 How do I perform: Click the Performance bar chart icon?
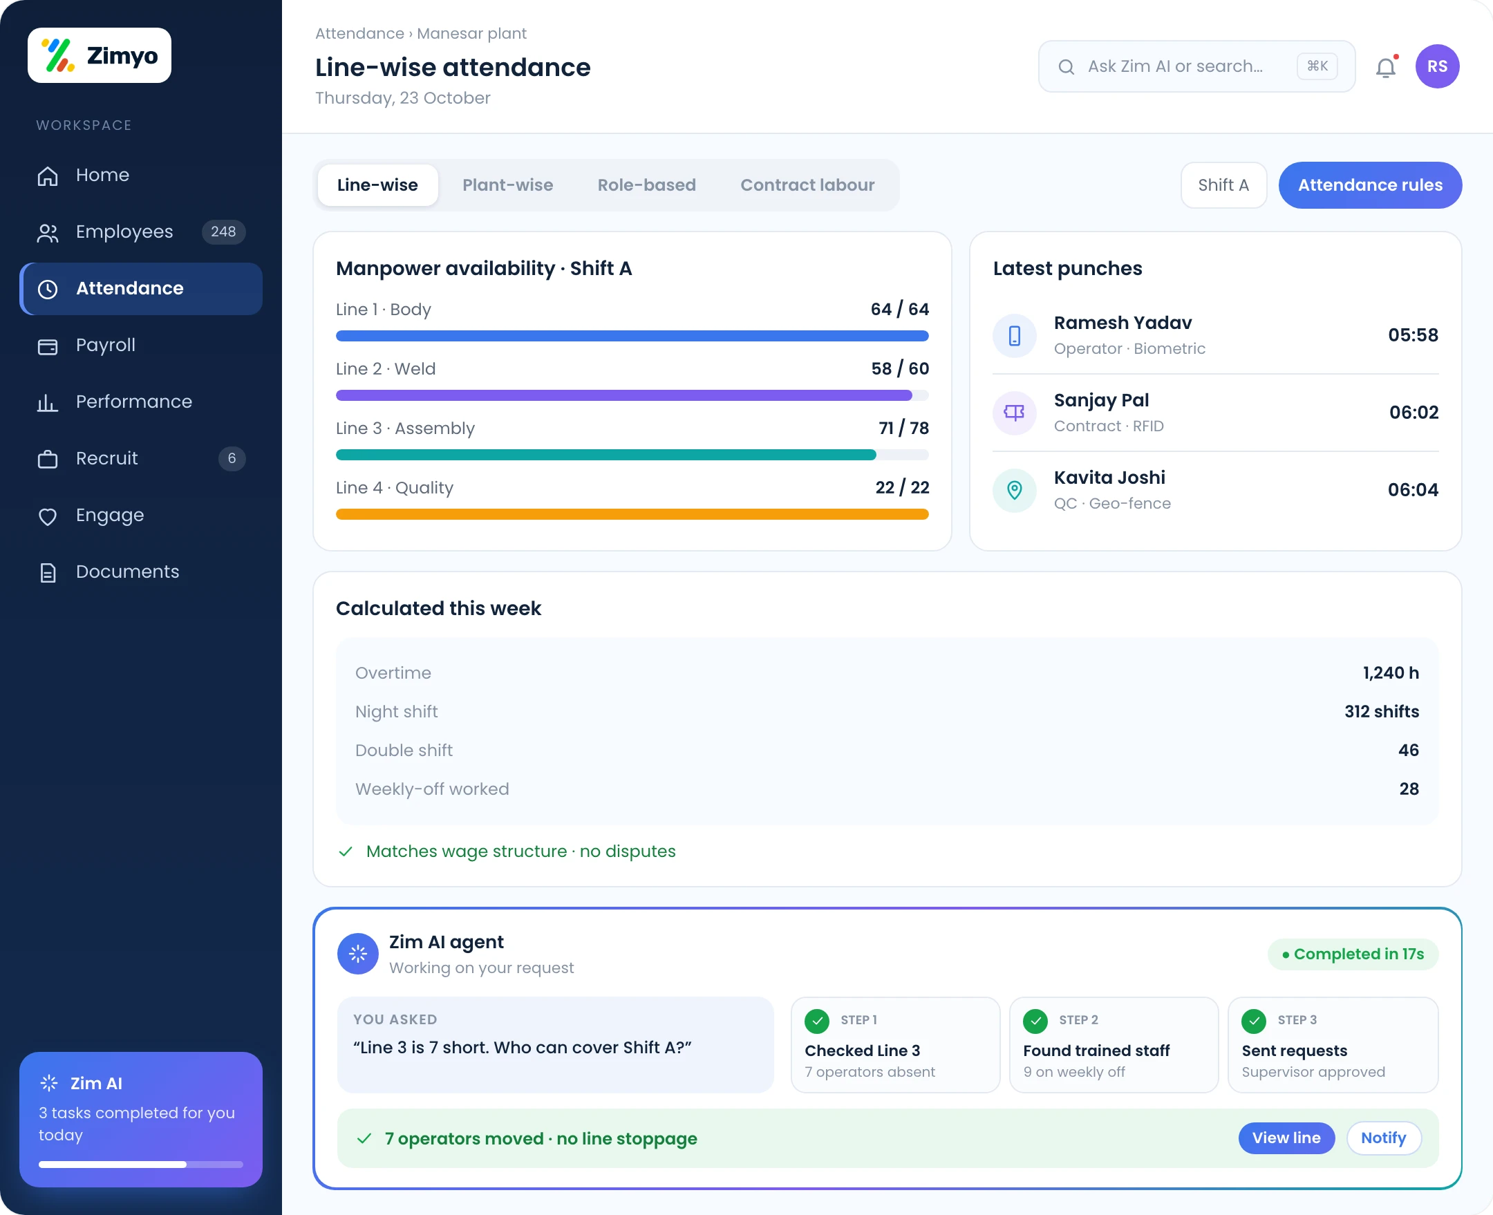[x=48, y=402]
